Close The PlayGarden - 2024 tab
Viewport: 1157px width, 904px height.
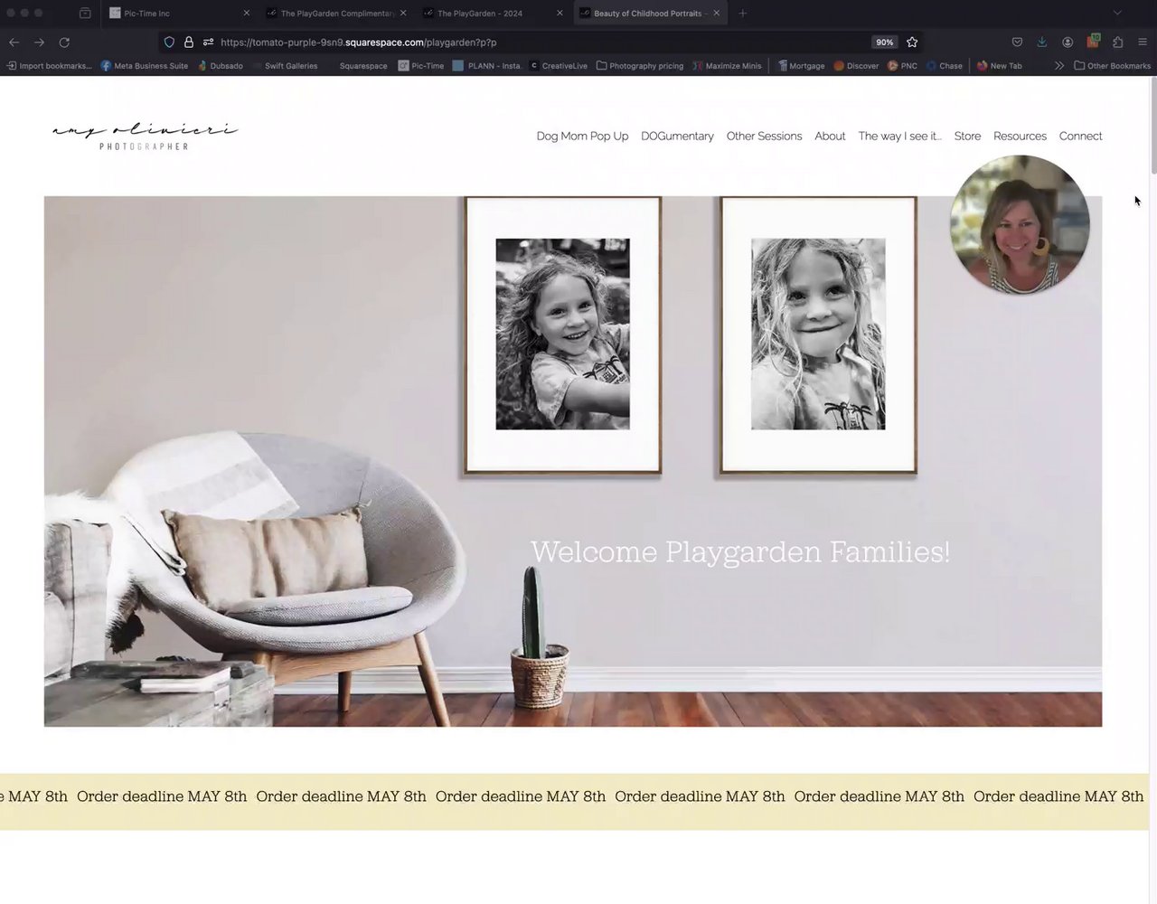tap(560, 14)
